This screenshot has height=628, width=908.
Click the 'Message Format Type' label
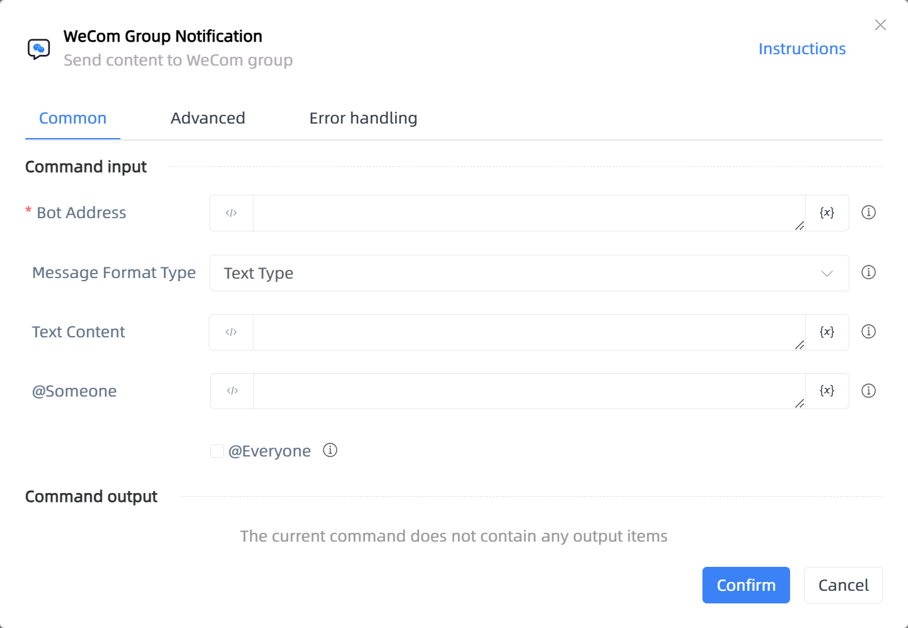pos(114,272)
